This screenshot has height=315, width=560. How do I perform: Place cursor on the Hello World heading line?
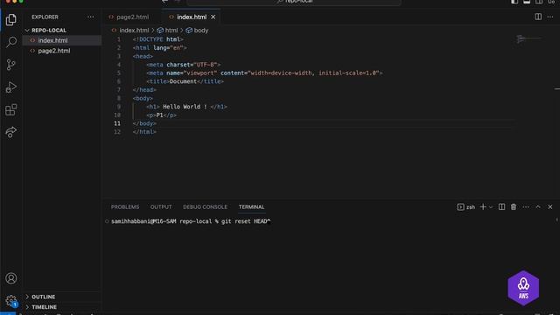(186, 107)
